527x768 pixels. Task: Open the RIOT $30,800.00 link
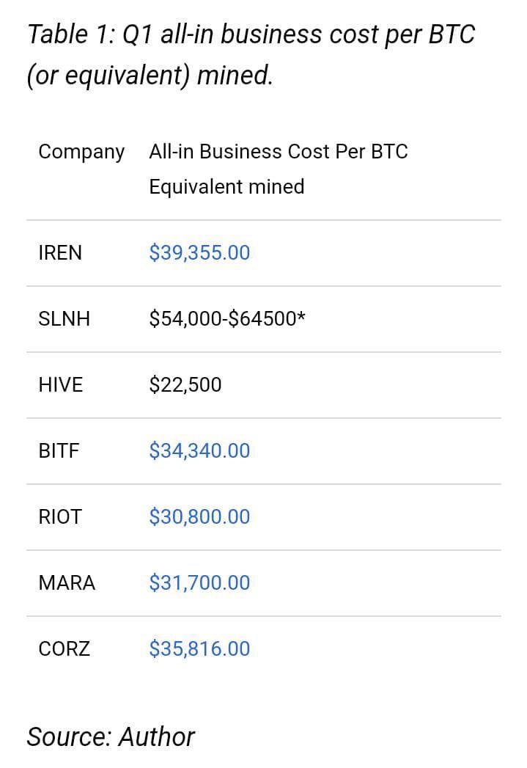[199, 516]
